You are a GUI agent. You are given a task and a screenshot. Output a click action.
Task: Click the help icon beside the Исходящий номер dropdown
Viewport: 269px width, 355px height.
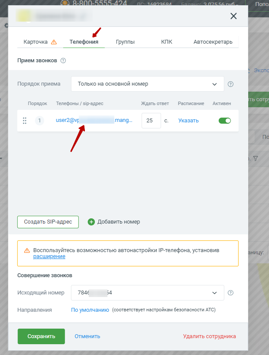click(x=230, y=293)
